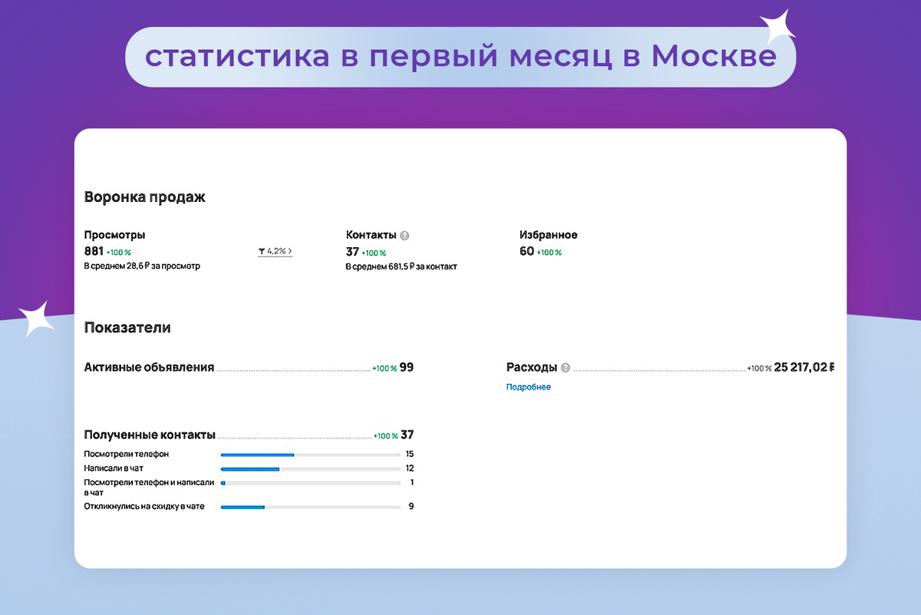Click the Контакты value 37 in funnel
This screenshot has height=615, width=921.
pos(352,251)
